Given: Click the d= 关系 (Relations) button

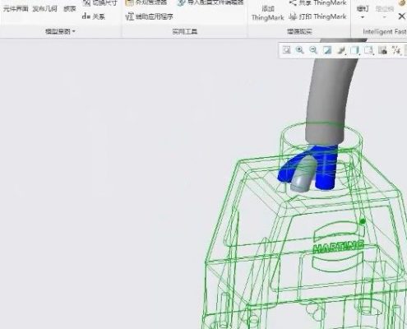Looking at the screenshot, I should click(x=94, y=16).
